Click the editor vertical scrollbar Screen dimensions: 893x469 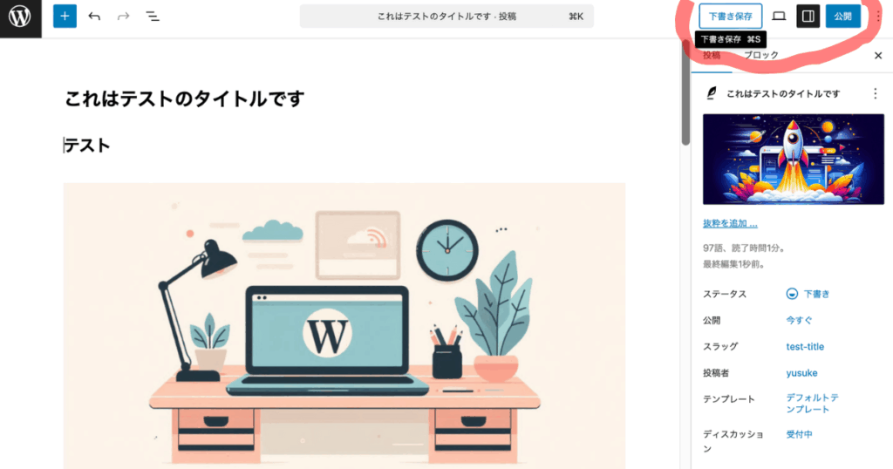685,94
